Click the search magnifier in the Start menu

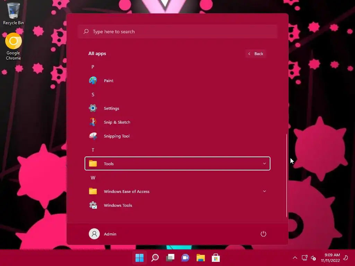pyautogui.click(x=86, y=32)
